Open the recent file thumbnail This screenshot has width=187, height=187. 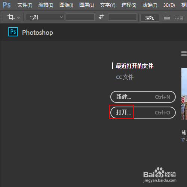[184, 93]
